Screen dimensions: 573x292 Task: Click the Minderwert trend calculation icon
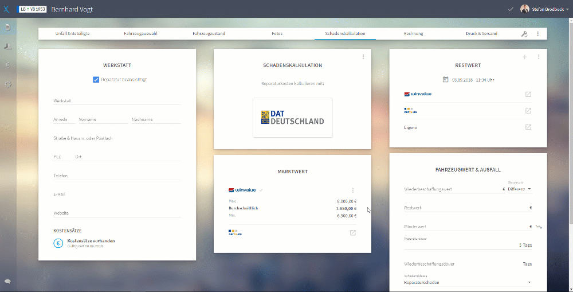[x=539, y=227]
